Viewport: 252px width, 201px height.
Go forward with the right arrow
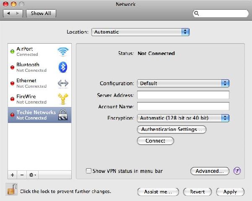[x=18, y=13]
